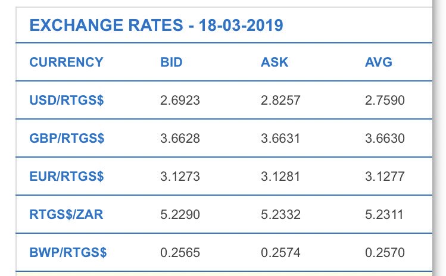Click the Exchange Rates 18-03-2019 heading
The image size is (446, 276).
(156, 25)
